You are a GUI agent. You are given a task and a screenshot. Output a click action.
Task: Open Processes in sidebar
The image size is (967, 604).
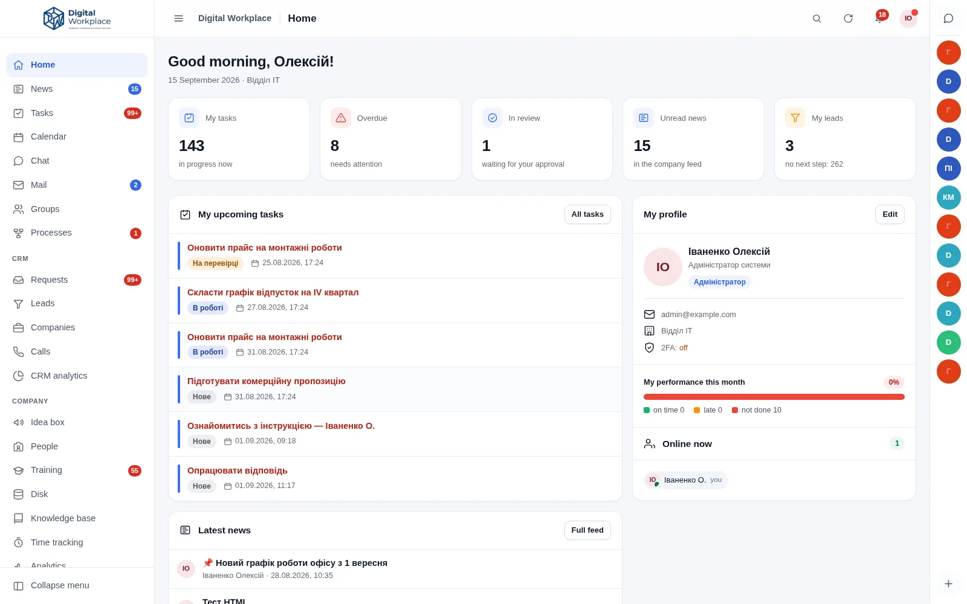click(77, 233)
